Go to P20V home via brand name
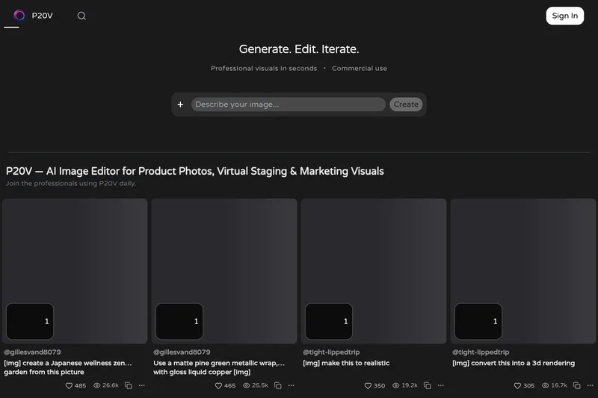The width and height of the screenshot is (598, 398). [x=43, y=16]
